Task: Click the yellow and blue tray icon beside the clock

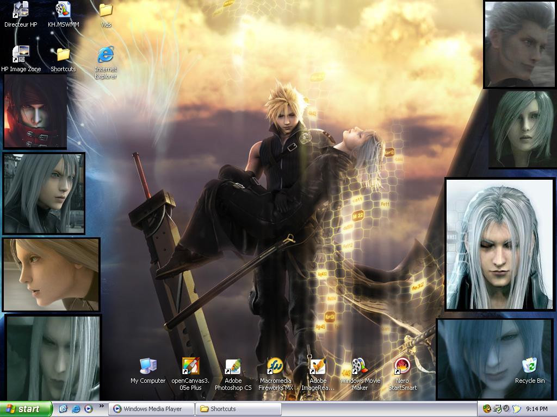Action: 516,409
